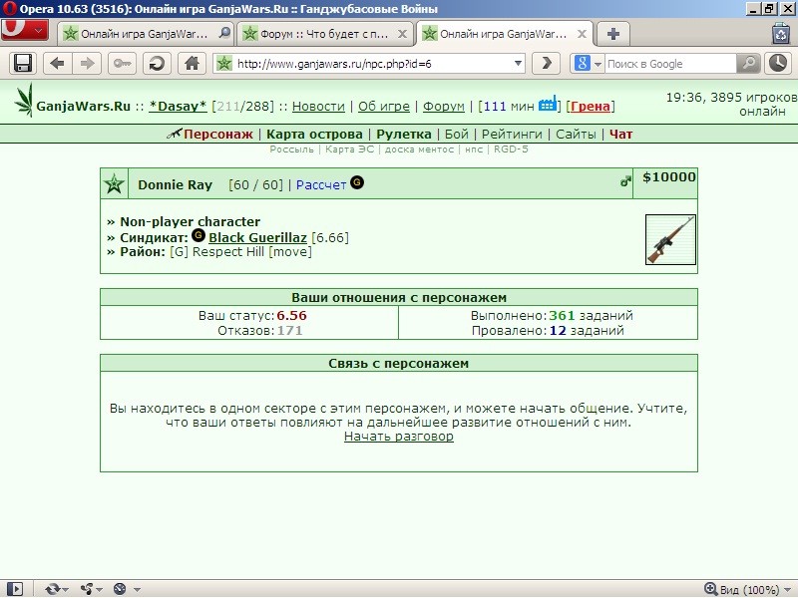
Task: Click Начать разговор to start conversation
Action: coord(398,437)
